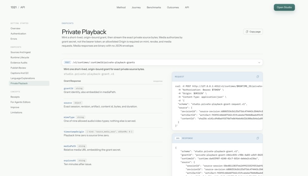Click the Private Playback page title
The height and width of the screenshot is (176, 308).
(x=84, y=32)
